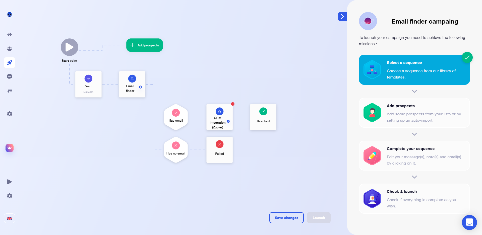Open the Messages chat bubble icon

tap(10, 77)
